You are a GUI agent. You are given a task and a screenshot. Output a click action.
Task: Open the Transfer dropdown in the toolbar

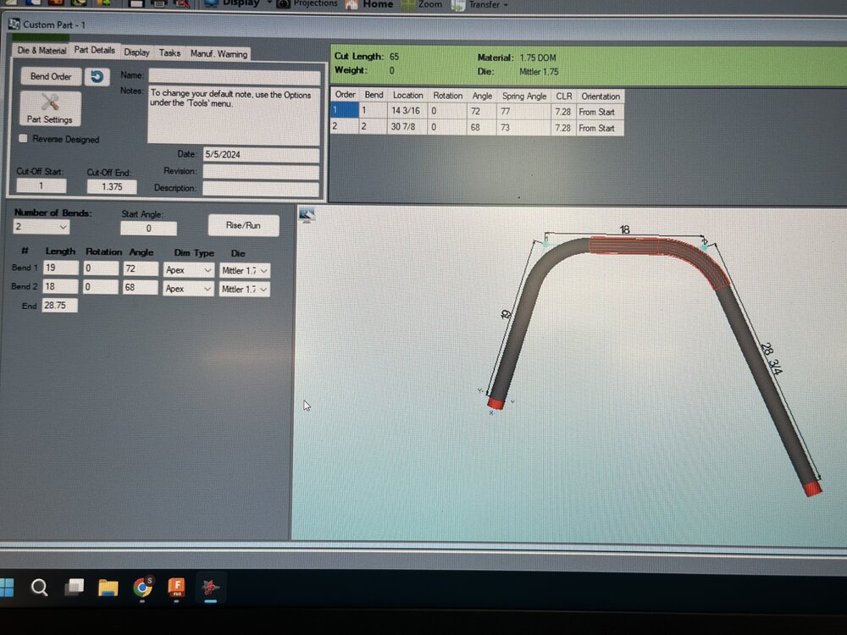click(x=480, y=4)
